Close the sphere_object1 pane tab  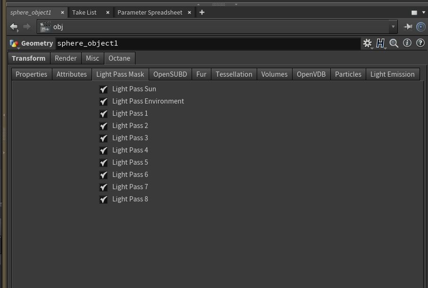pos(62,13)
